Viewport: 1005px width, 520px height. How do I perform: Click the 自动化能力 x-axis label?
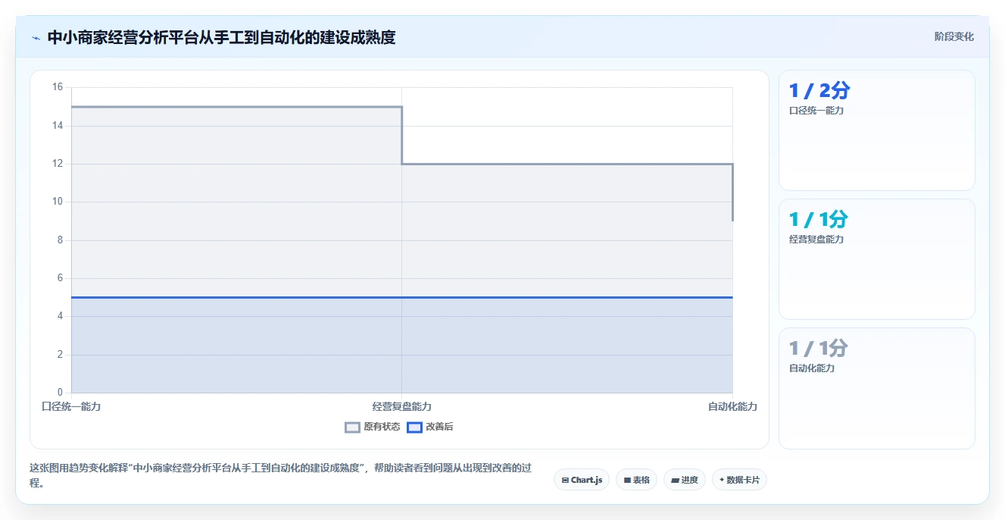point(732,407)
